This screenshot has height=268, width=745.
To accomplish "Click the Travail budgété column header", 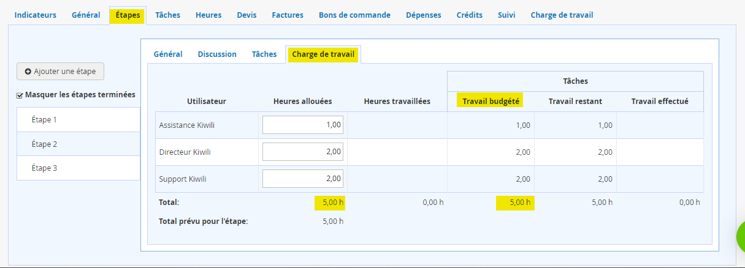I will [x=491, y=101].
